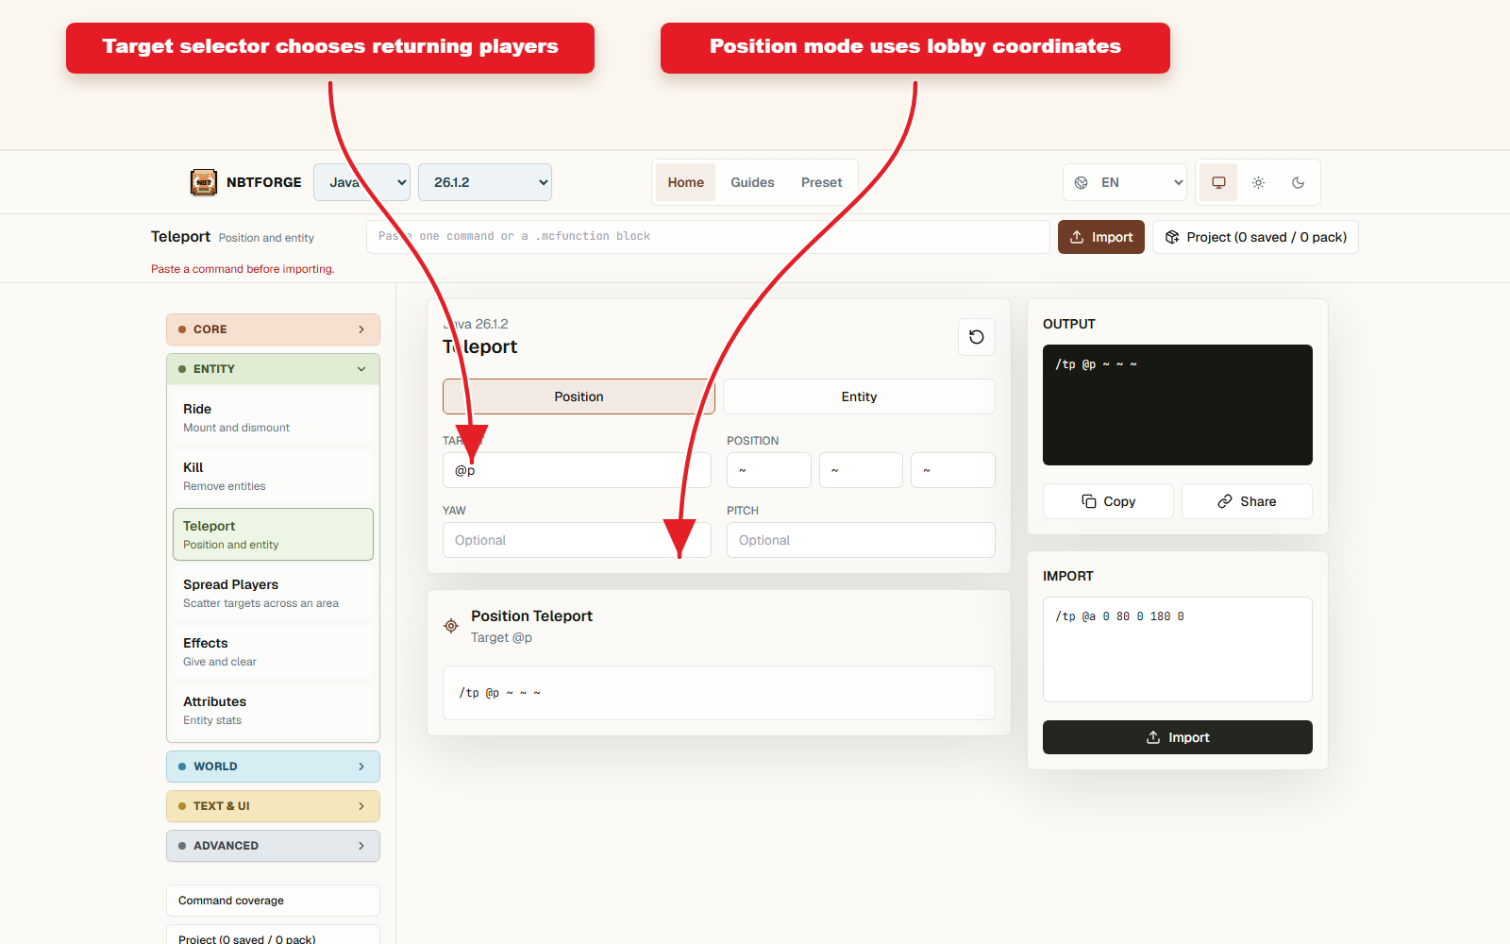The image size is (1510, 944).
Task: Open the Attributes command
Action: [x=273, y=710]
